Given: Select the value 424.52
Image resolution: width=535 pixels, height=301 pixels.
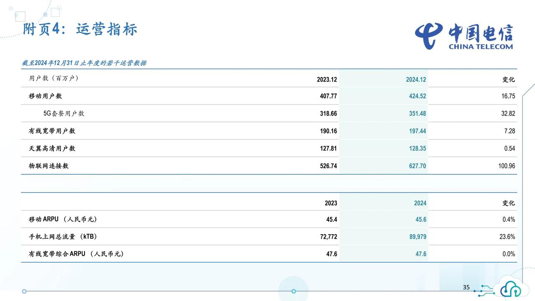Looking at the screenshot, I should [x=418, y=96].
